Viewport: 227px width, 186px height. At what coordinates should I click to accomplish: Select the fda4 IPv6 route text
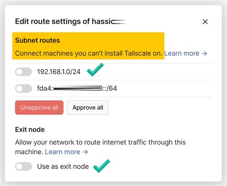(77, 88)
